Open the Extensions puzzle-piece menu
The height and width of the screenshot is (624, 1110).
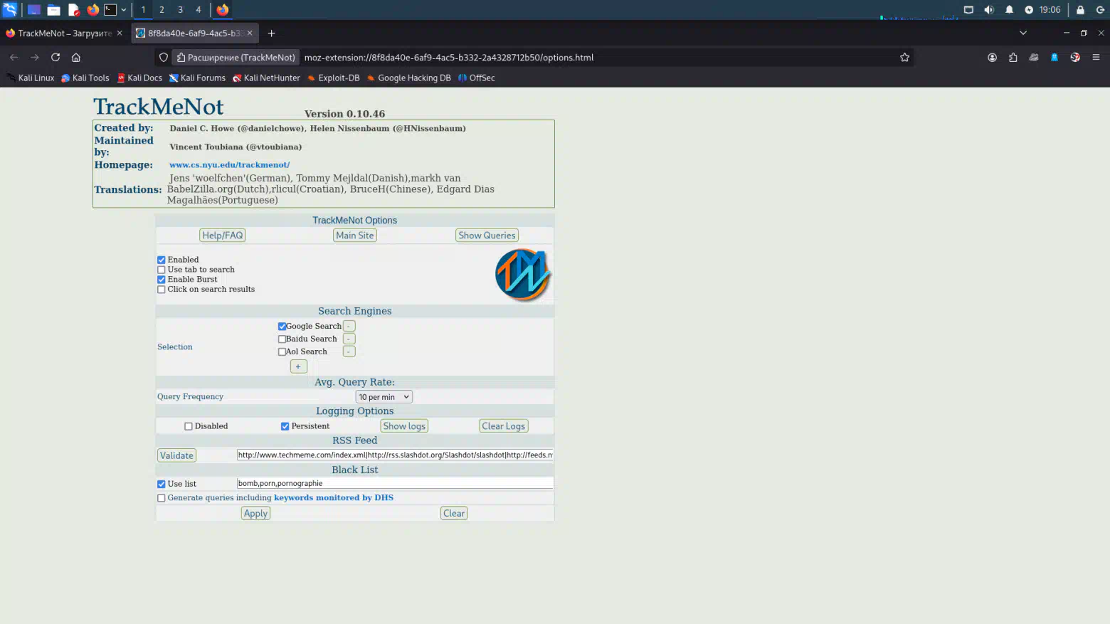click(1013, 58)
